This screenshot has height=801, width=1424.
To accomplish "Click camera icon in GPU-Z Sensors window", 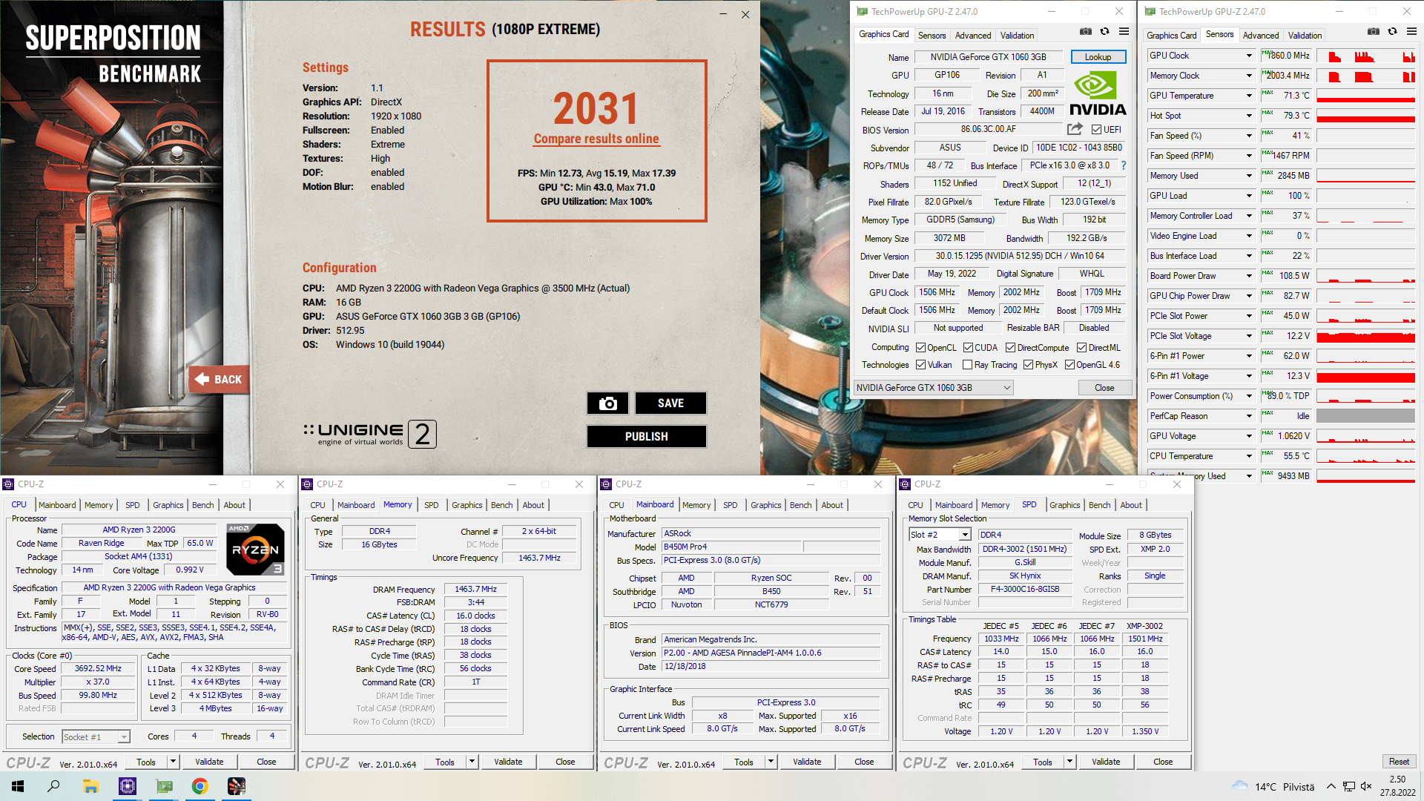I will [x=1374, y=32].
